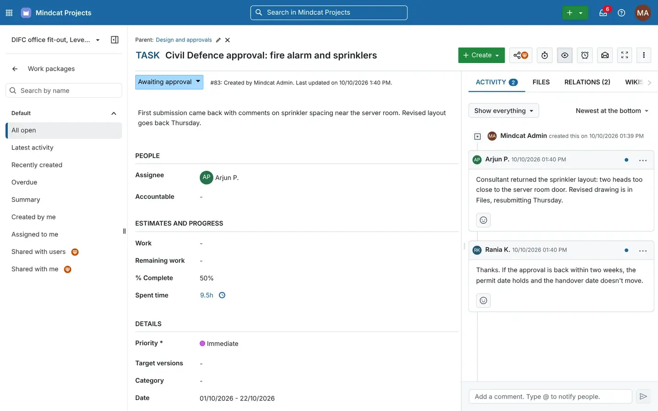The height and width of the screenshot is (411, 658).
Task: Open the help menu
Action: tap(621, 13)
